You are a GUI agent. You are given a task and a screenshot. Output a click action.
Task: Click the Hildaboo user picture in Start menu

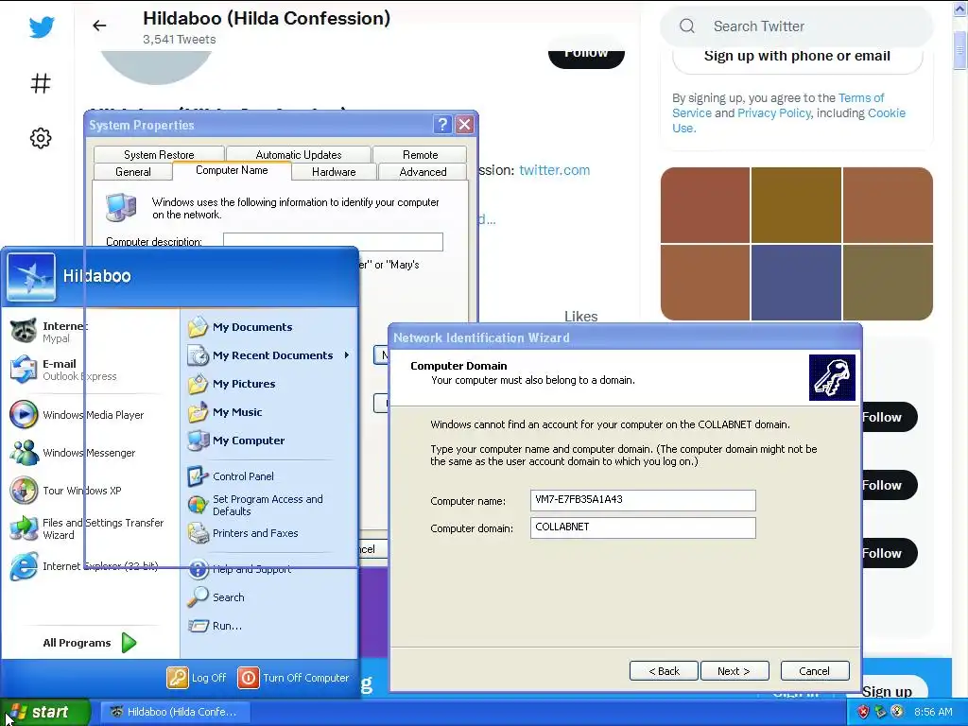[x=31, y=277]
